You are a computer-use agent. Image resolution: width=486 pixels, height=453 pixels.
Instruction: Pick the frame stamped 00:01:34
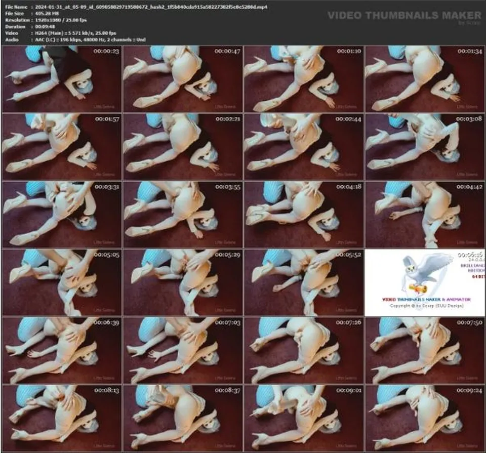pos(425,79)
